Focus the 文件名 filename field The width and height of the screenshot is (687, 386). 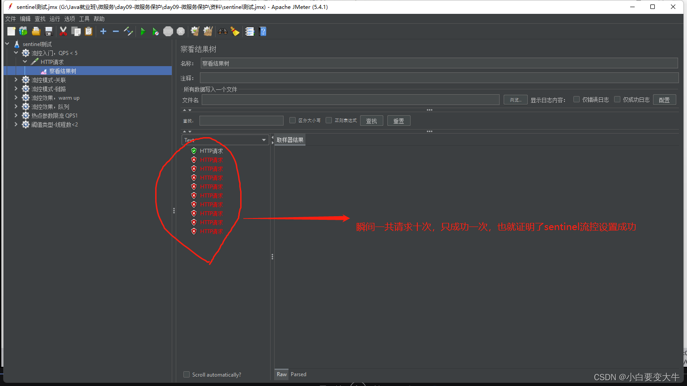(x=350, y=100)
